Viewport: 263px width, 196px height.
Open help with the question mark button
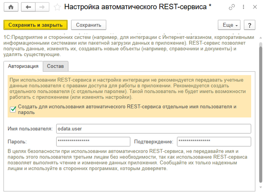[x=250, y=25]
